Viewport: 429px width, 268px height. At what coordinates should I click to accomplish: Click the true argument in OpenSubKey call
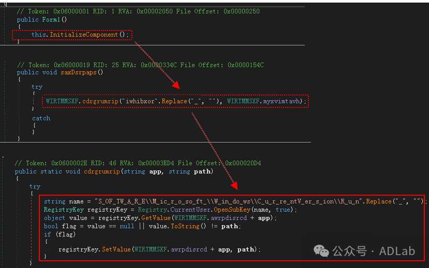pyautogui.click(x=283, y=210)
